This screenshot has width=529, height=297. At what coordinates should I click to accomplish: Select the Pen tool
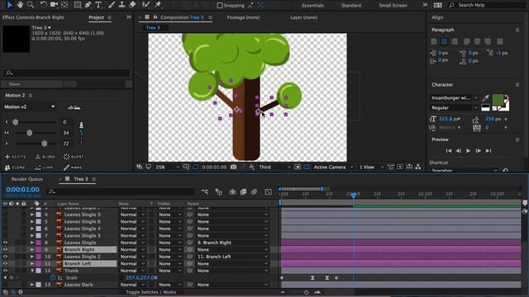pyautogui.click(x=88, y=5)
